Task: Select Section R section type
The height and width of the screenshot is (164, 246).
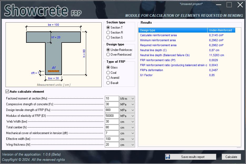Action: click(x=108, y=32)
